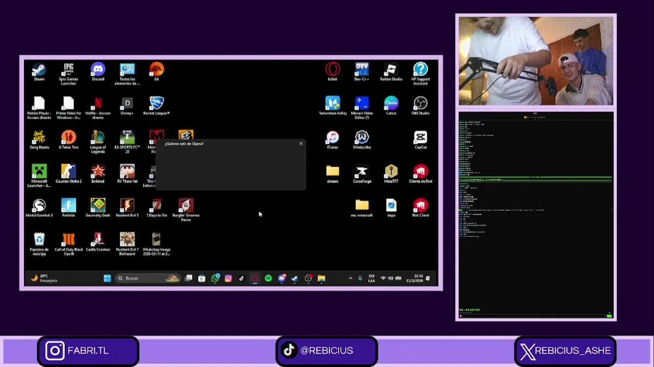Select the Roblox Player shortcut
Image resolution: width=654 pixels, height=367 pixels.
39,108
